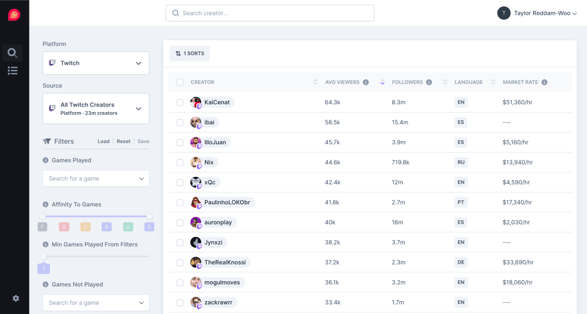The height and width of the screenshot is (314, 587).
Task: Click the $51,360/hr market rate
Action: [518, 102]
